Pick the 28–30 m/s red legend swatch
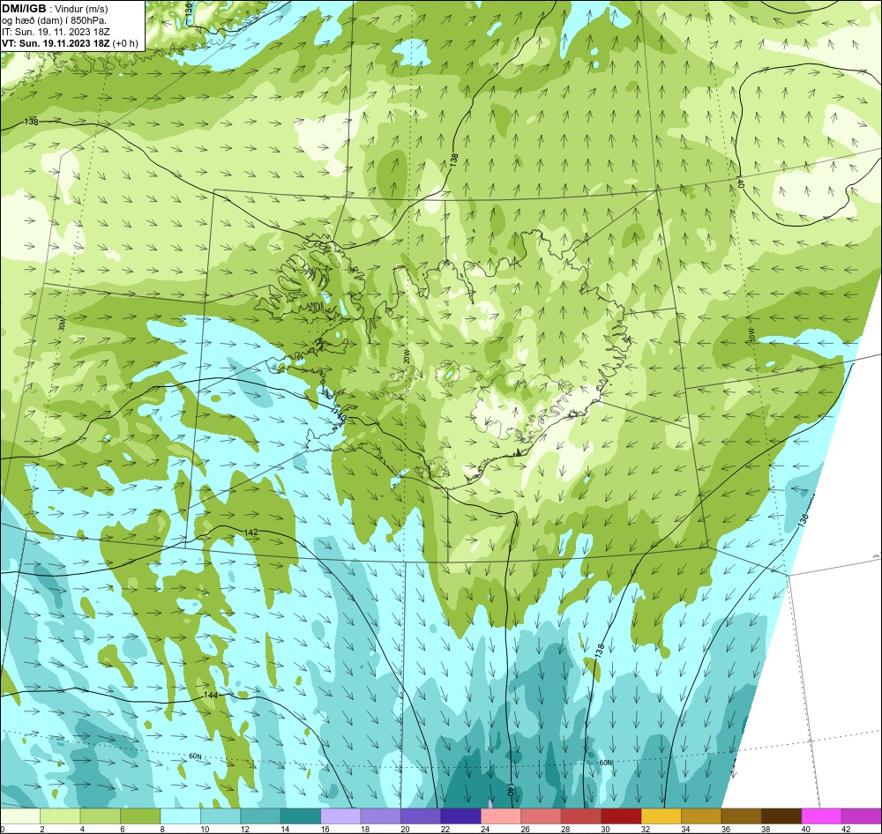Screen dimensions: 882x834 tap(581, 815)
